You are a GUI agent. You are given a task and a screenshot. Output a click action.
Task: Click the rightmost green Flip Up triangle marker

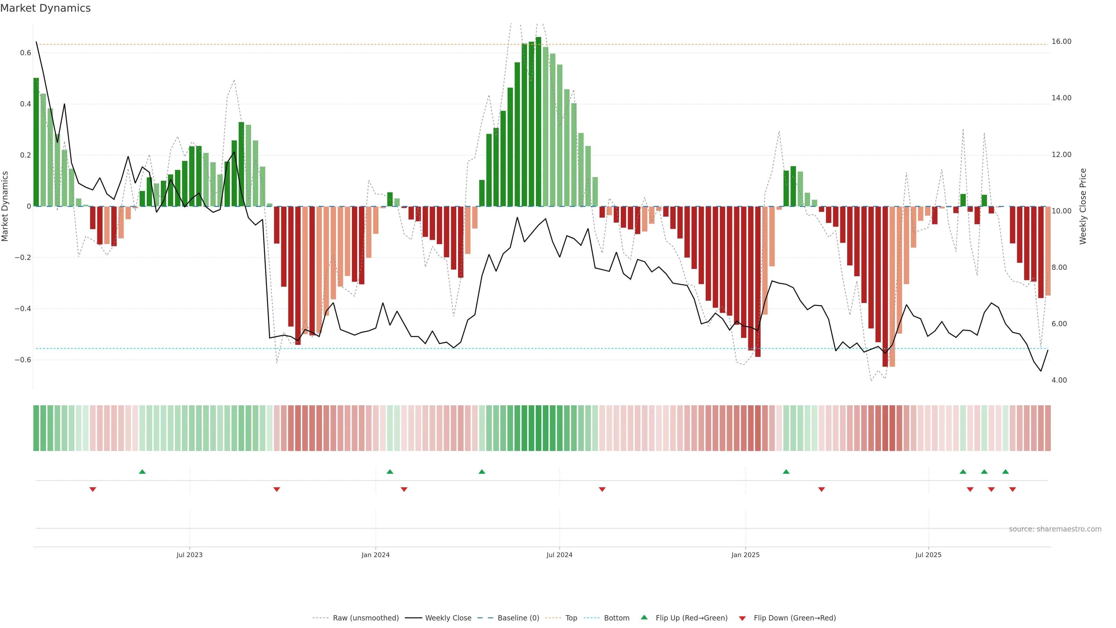1006,472
